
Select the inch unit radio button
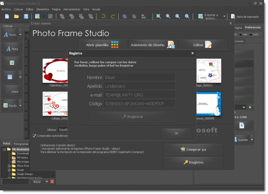pos(251,35)
